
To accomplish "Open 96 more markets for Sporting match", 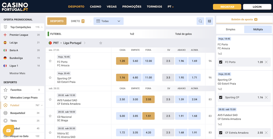I will click(x=210, y=77).
